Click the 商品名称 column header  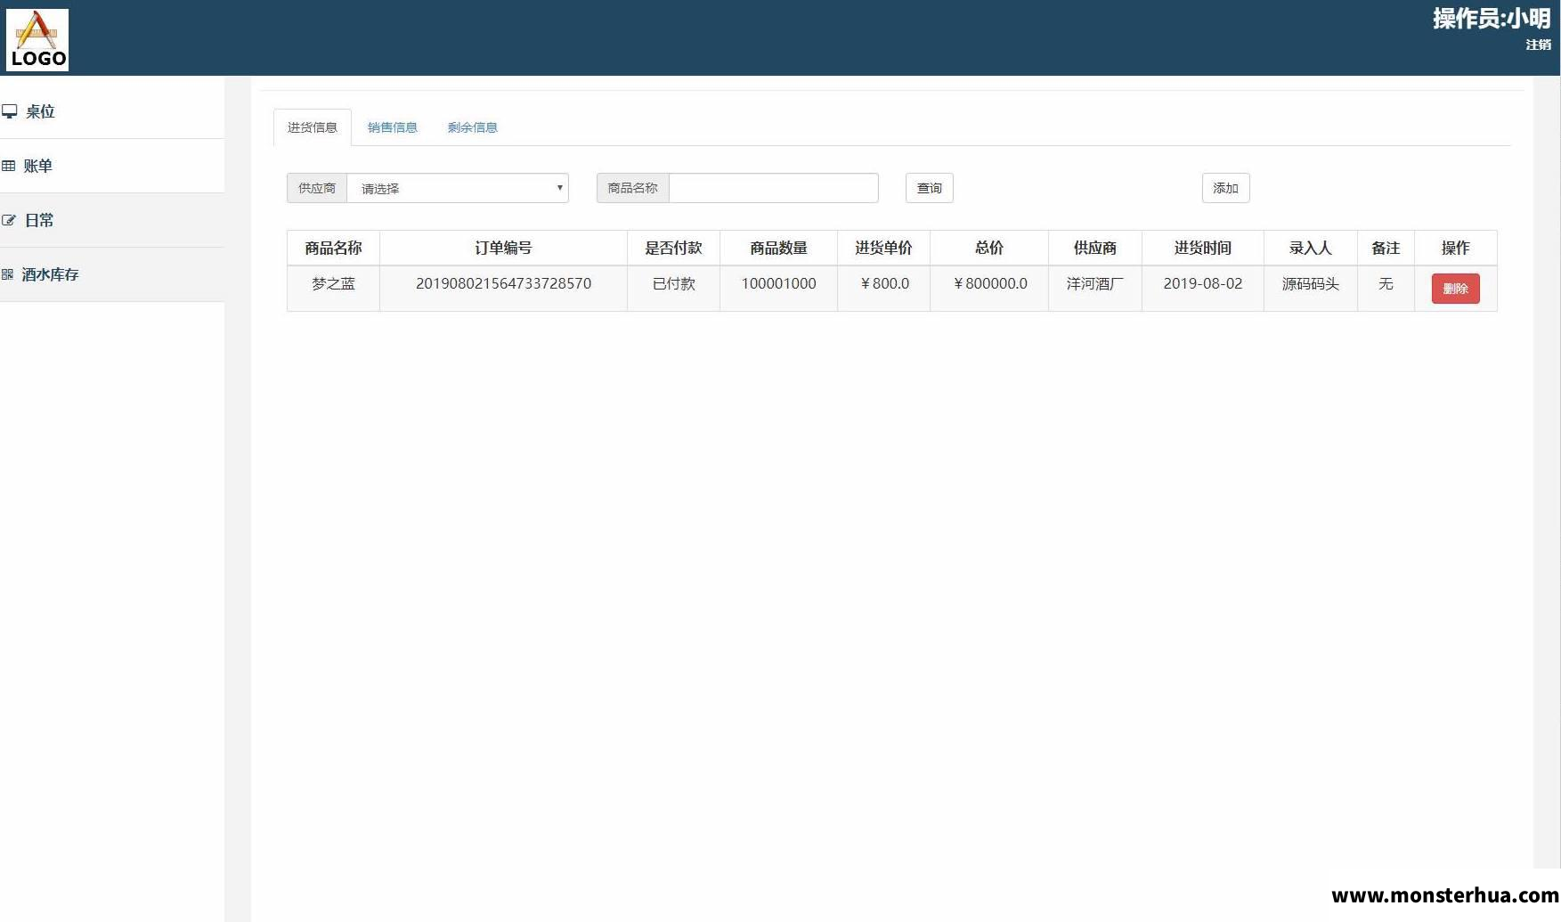point(333,248)
